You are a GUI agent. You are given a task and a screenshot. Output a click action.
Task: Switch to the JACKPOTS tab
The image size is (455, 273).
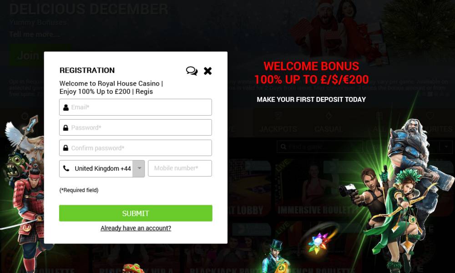tap(278, 129)
